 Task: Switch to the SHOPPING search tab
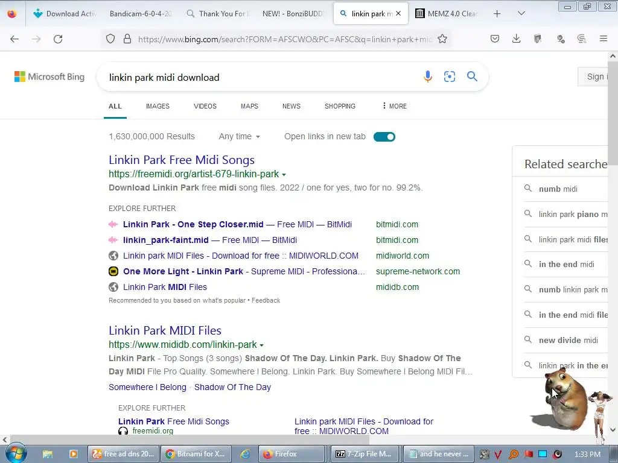tap(340, 106)
